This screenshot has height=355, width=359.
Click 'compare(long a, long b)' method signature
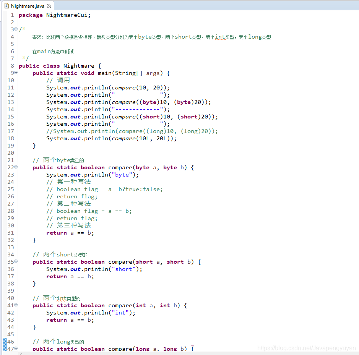[113, 349]
